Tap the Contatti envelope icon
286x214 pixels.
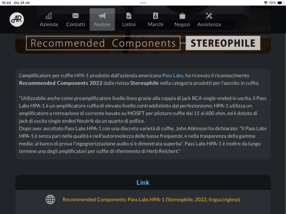pyautogui.click(x=75, y=16)
